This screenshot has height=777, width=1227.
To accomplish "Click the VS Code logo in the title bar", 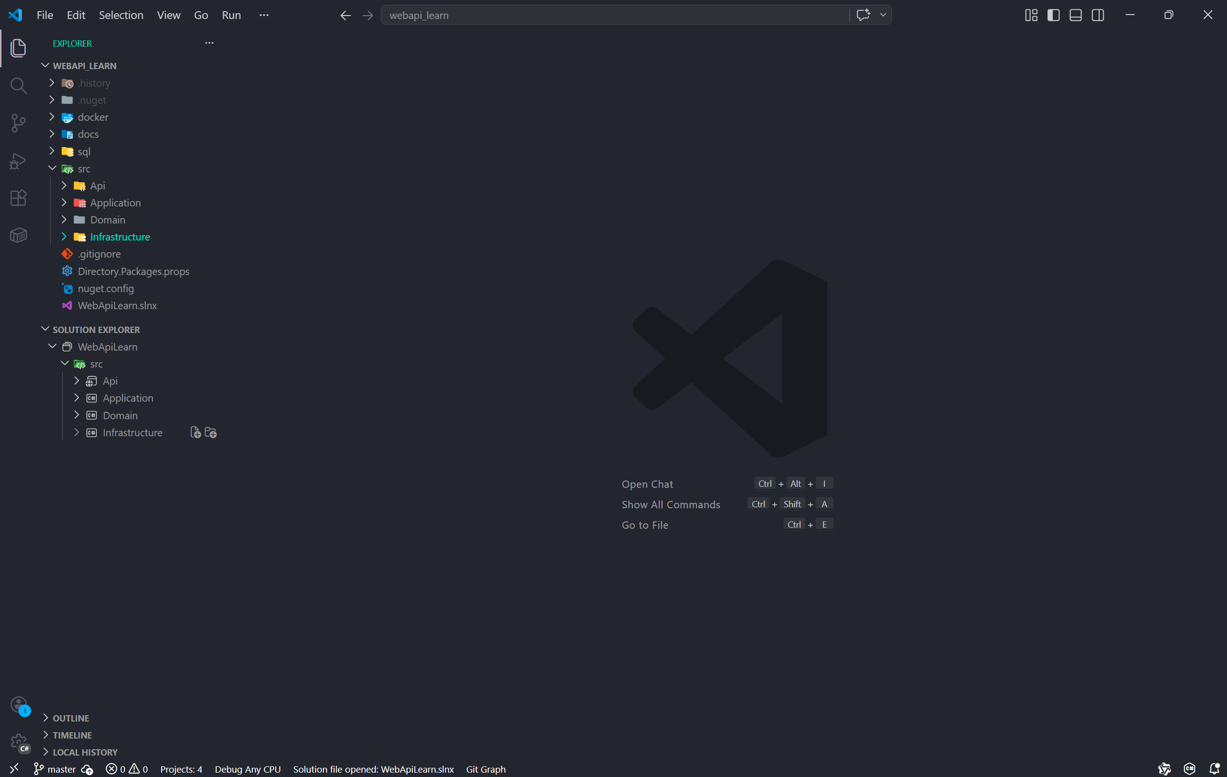I will (15, 15).
